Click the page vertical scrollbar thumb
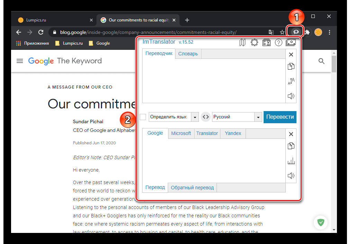The height and width of the screenshot is (244, 348). pyautogui.click(x=334, y=64)
